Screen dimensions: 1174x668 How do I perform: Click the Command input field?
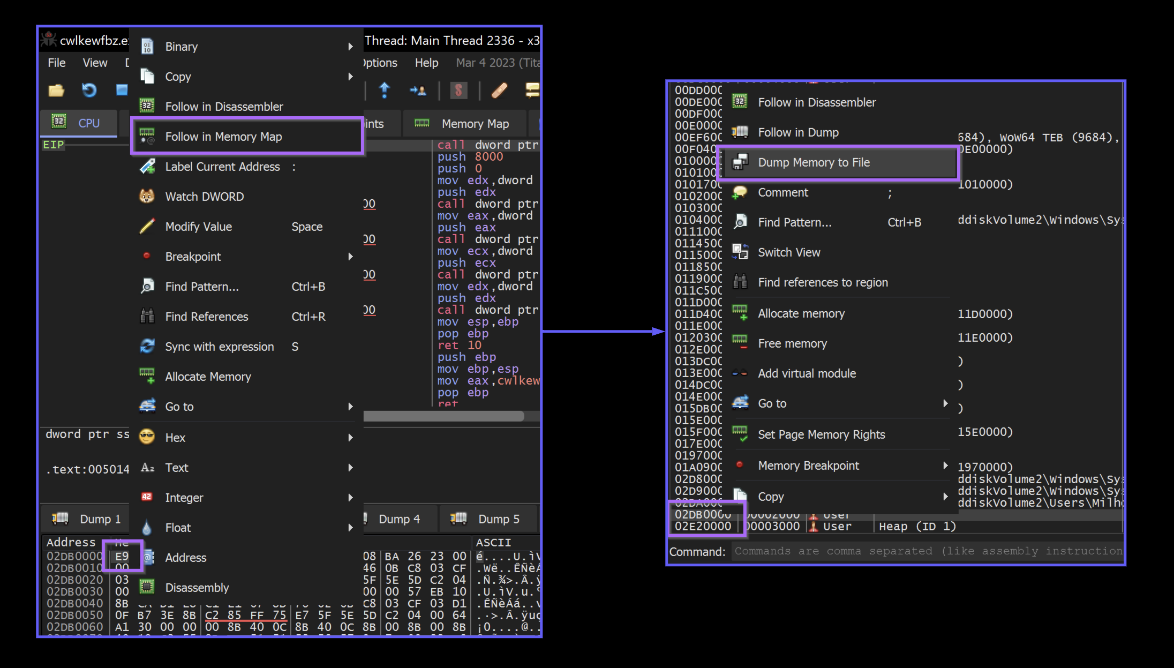click(927, 551)
